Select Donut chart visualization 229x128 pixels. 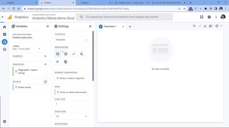click(66, 54)
